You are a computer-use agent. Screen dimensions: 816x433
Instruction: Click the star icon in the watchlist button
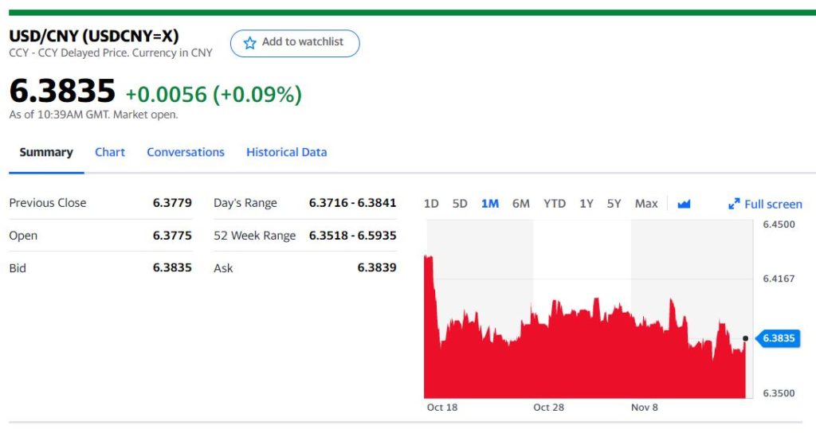pyautogui.click(x=249, y=43)
